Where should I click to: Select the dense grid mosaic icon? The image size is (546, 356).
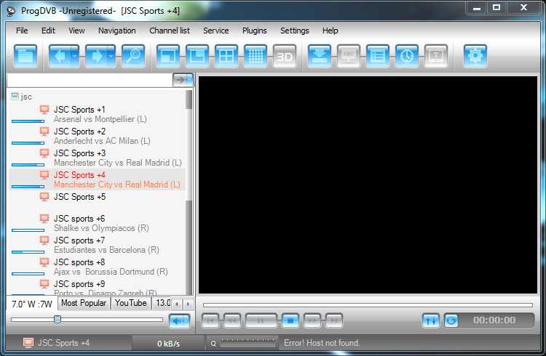pyautogui.click(x=256, y=56)
